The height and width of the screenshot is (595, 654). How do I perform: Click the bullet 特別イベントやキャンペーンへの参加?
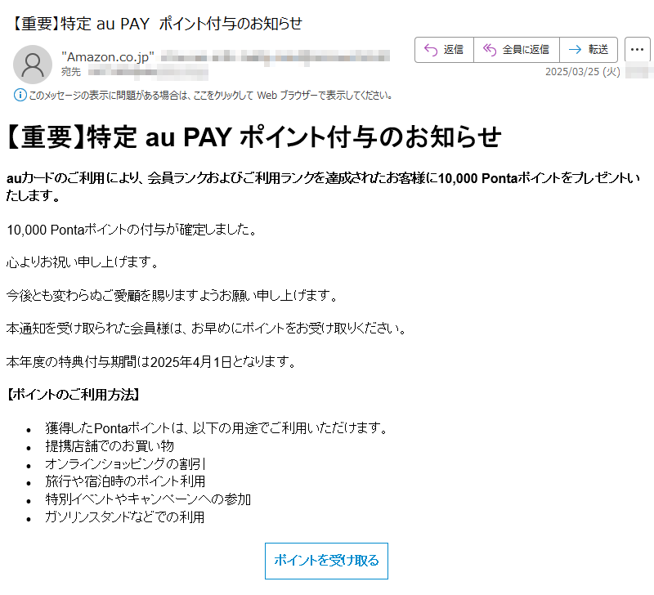point(148,499)
